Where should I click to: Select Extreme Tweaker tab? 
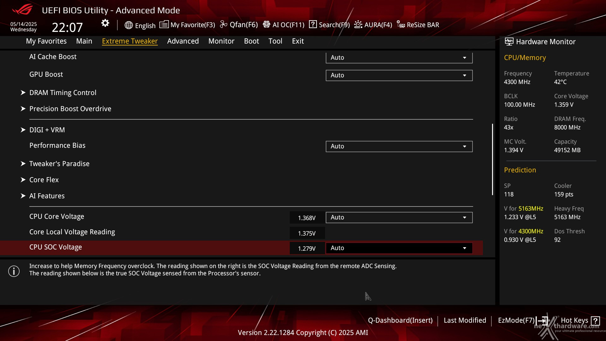[x=130, y=41]
